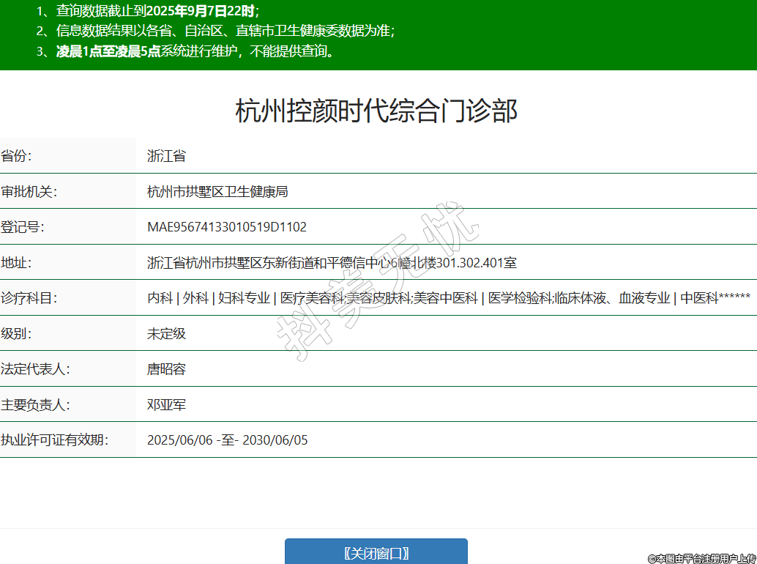Select the address text starting with 浙江省杭州市拱墅区
The image size is (757, 564).
(x=332, y=263)
